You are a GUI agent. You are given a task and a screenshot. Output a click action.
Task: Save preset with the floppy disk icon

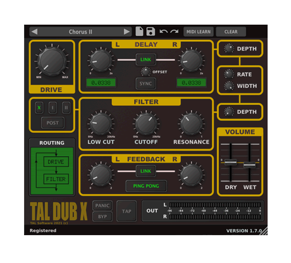(x=151, y=32)
